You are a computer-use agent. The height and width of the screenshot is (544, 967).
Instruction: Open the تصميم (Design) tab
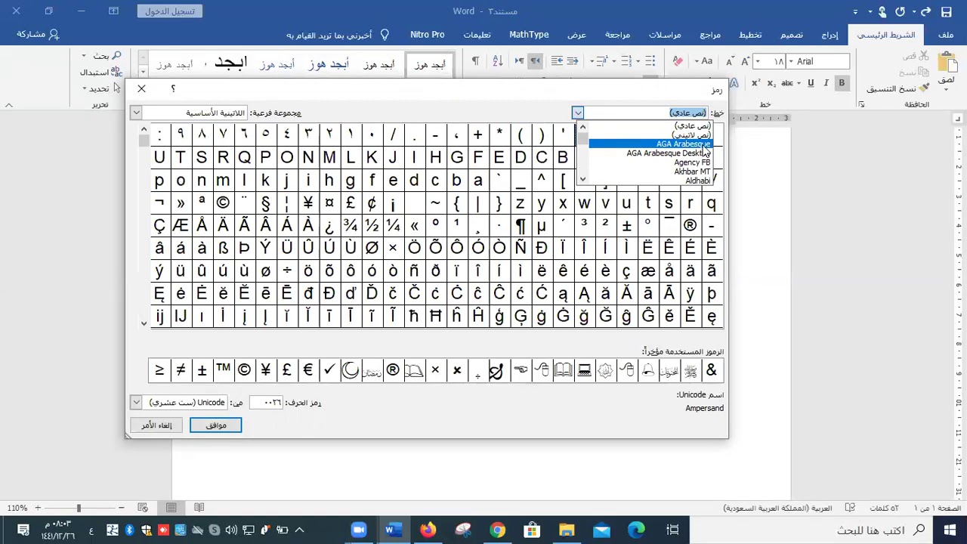click(792, 35)
